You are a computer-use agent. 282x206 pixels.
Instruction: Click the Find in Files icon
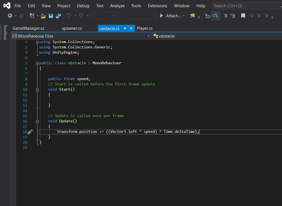point(192,16)
